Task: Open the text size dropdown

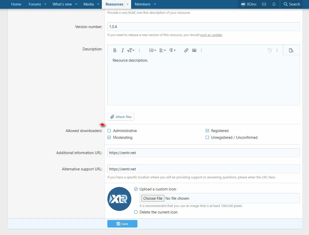Action: [131, 50]
